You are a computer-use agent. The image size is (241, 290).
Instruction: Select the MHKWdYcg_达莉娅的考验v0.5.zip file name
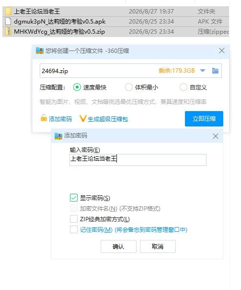(59, 32)
